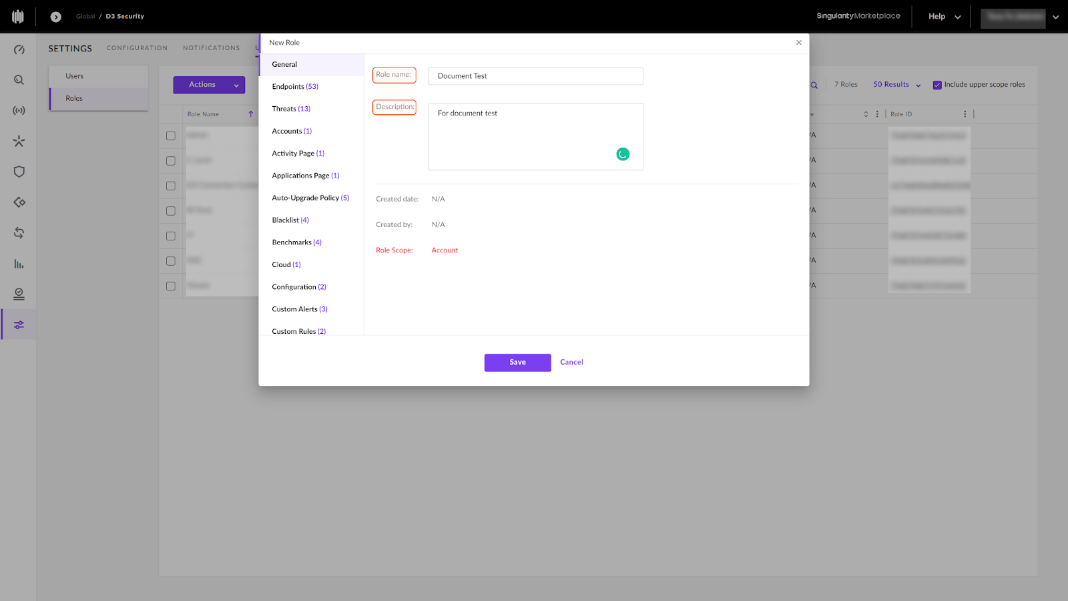Select the Endpoints (53) permissions tab
Viewport: 1068px width, 601px height.
pos(295,87)
